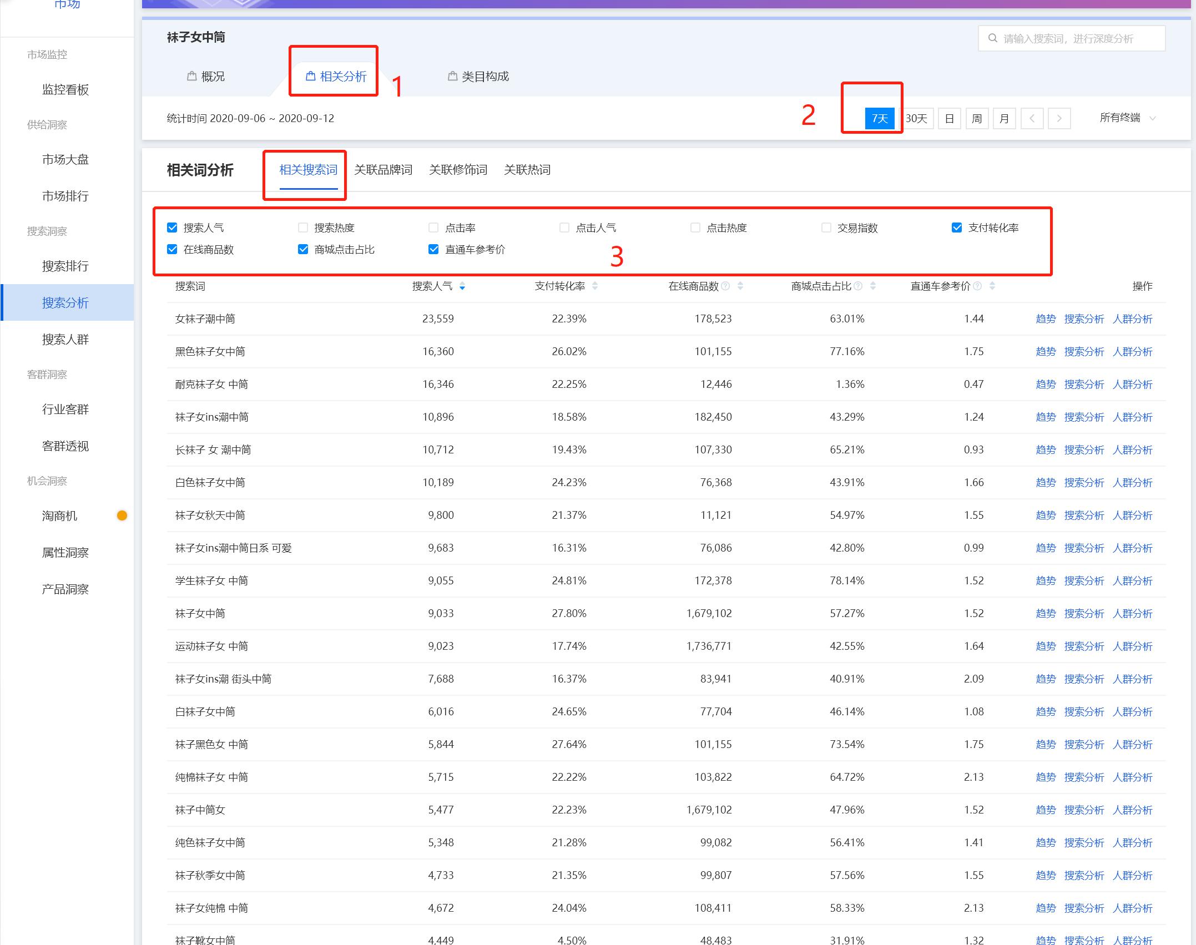
Task: Click the next period right chevron
Action: point(1059,118)
